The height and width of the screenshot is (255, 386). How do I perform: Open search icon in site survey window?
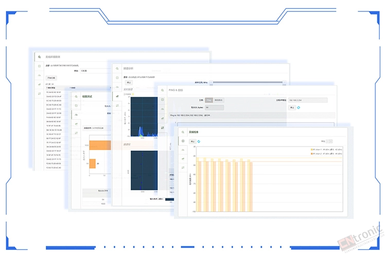pyautogui.click(x=40, y=57)
